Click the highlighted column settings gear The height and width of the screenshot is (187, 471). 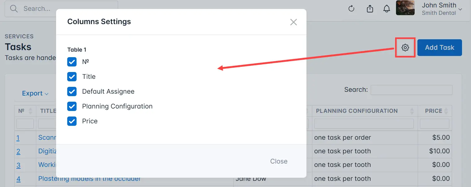click(405, 47)
